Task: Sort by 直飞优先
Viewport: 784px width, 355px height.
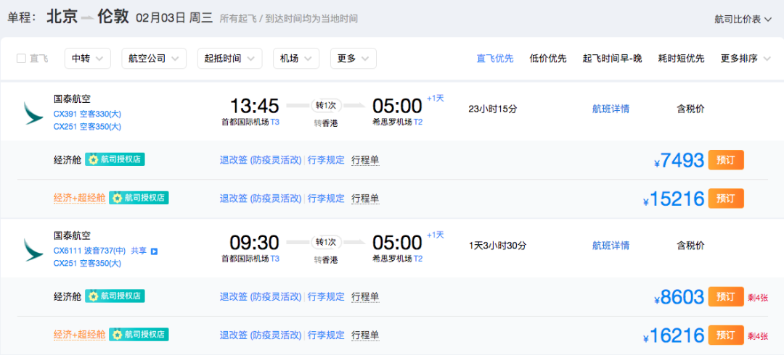Action: pyautogui.click(x=495, y=59)
